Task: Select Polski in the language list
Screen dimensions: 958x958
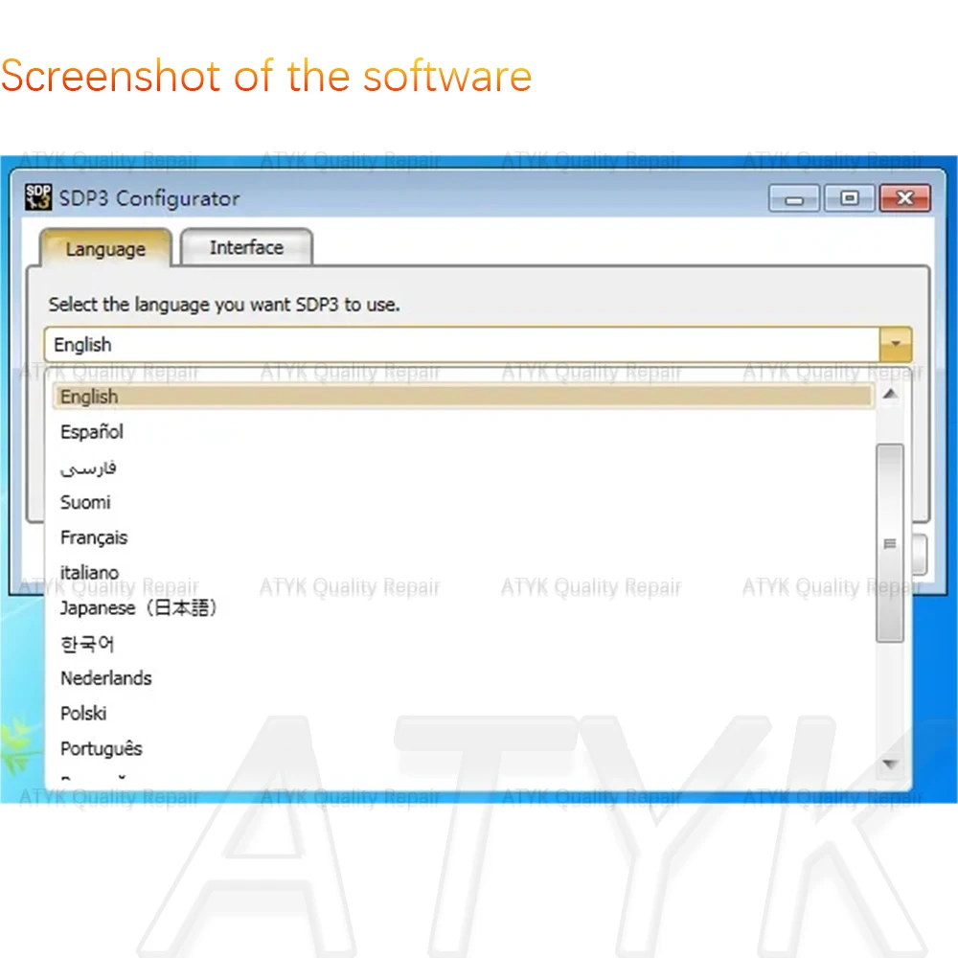Action: coord(463,713)
